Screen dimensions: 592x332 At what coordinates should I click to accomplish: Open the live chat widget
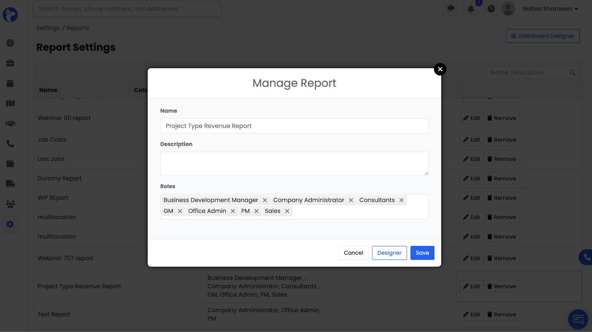click(x=578, y=319)
